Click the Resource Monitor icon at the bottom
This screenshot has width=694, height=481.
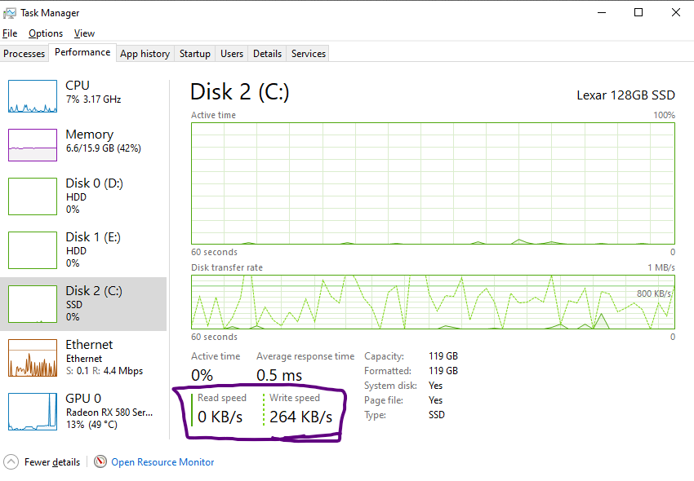(x=100, y=461)
